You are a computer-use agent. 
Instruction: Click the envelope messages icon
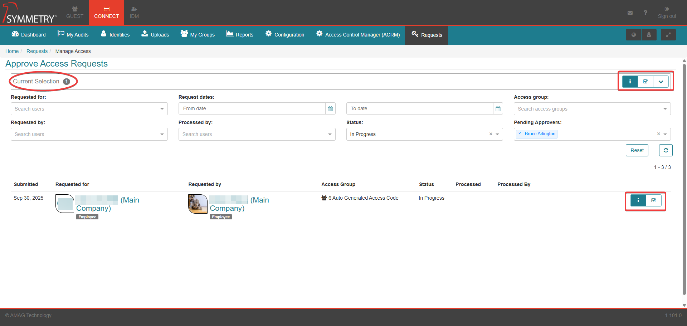click(630, 13)
